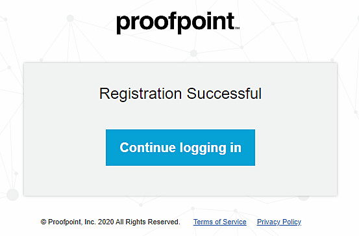Screen dimensions: 359x236
Task: Click "All Rights Reserved" in the footer
Action: [147, 222]
